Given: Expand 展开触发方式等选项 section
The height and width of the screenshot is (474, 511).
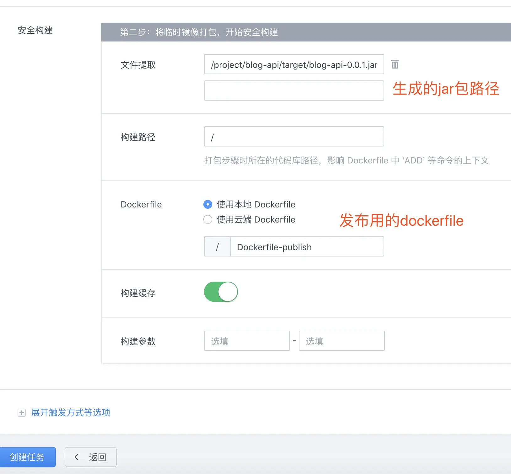Looking at the screenshot, I should [x=70, y=413].
